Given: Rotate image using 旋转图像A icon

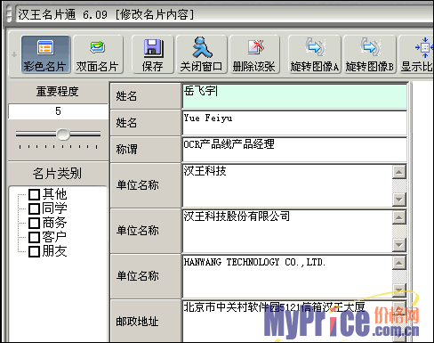Looking at the screenshot, I should point(315,54).
